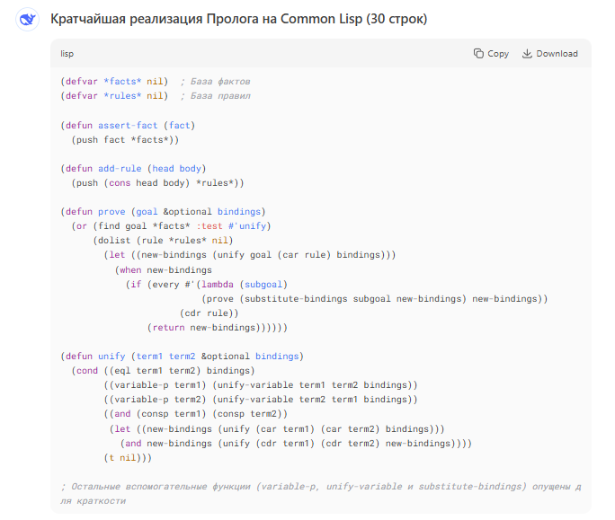Screen dimensions: 615x520
Task: Click the line '(defvar *facts* nil)'
Action: click(x=114, y=82)
